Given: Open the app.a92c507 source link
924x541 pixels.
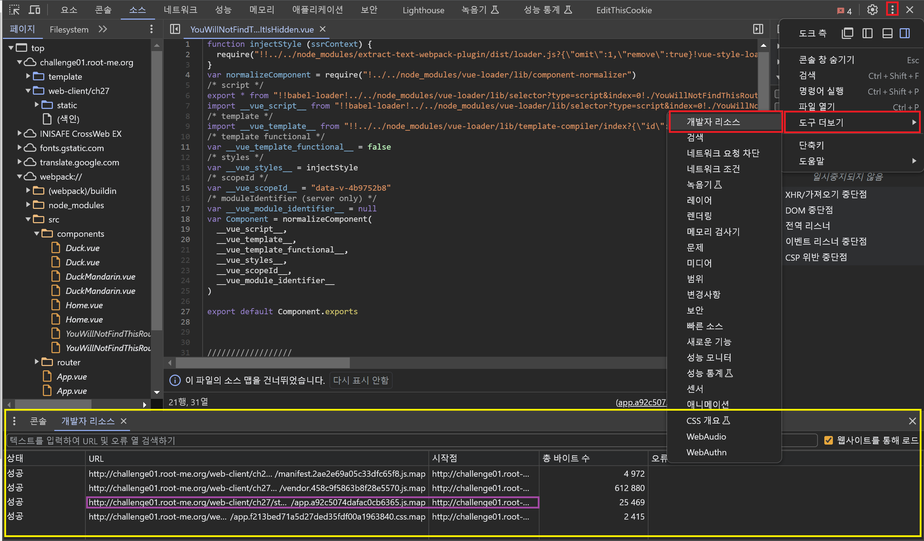Looking at the screenshot, I should coord(641,402).
